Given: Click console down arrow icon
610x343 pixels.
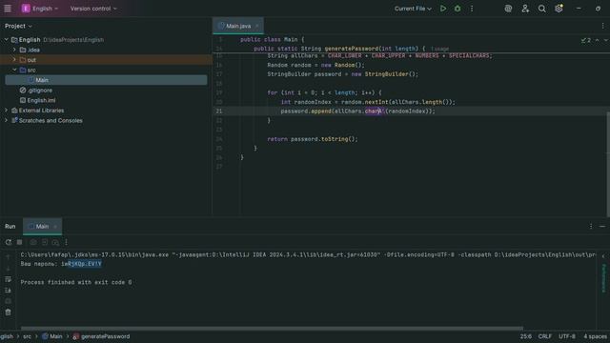Looking at the screenshot, I should (x=8, y=269).
